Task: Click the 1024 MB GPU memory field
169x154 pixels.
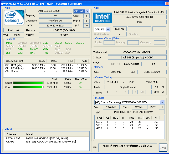Action: click(x=120, y=29)
